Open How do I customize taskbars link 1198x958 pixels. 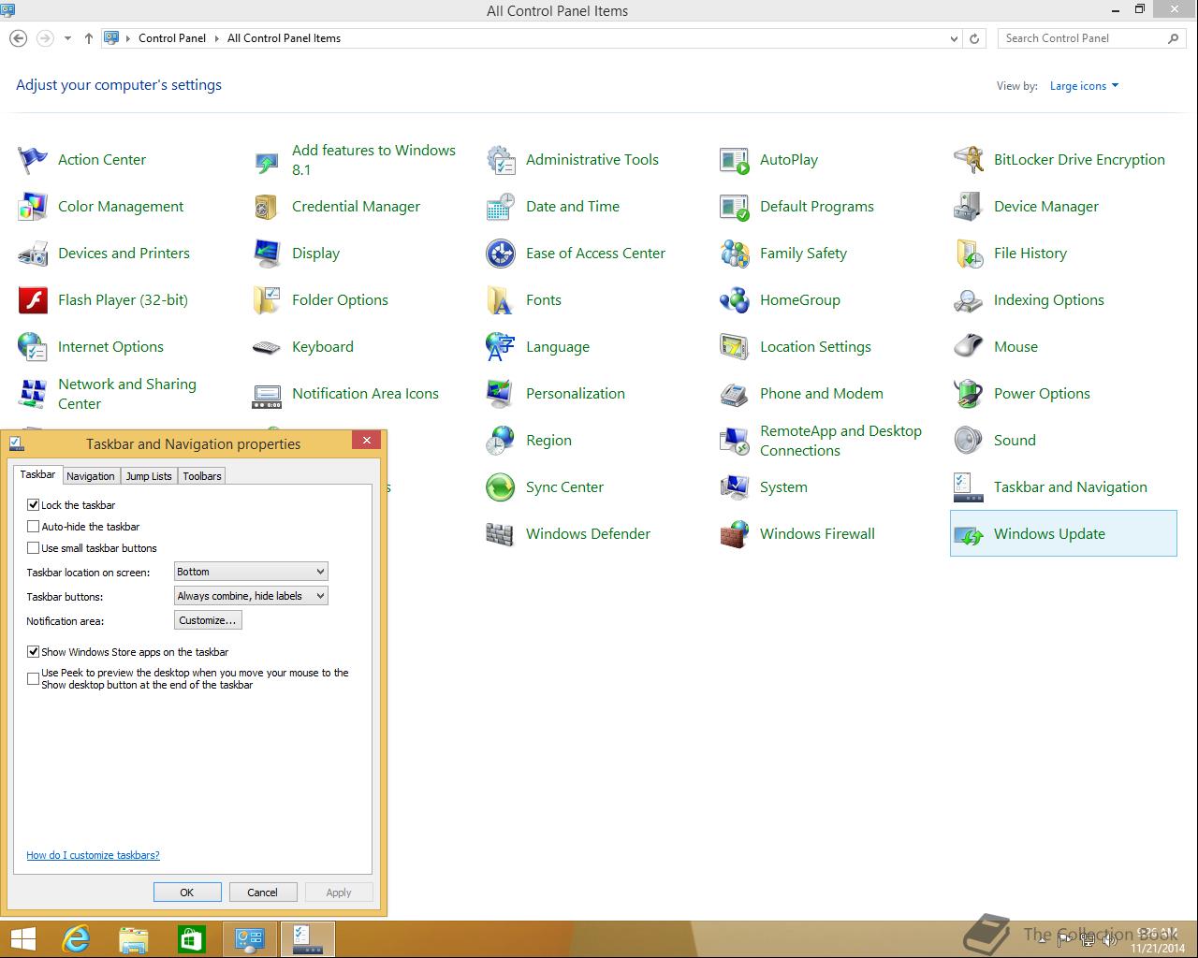pyautogui.click(x=93, y=855)
